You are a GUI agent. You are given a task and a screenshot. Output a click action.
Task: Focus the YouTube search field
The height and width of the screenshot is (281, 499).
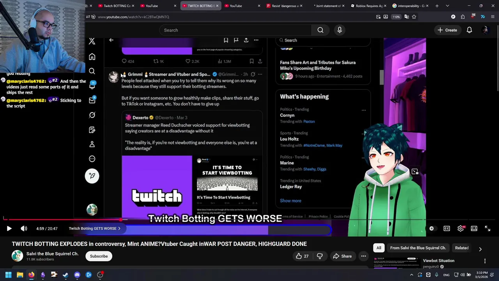235,30
